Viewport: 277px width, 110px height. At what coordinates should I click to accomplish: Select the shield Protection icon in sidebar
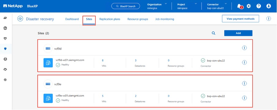(5, 49)
